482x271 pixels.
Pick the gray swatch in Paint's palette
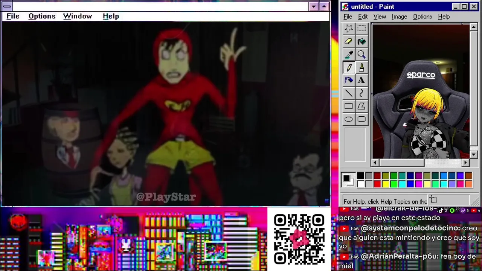click(369, 176)
